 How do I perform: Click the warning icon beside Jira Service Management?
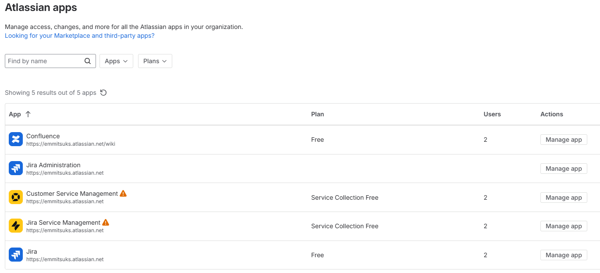click(x=106, y=223)
